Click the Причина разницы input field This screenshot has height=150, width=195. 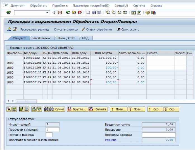coord(49,135)
